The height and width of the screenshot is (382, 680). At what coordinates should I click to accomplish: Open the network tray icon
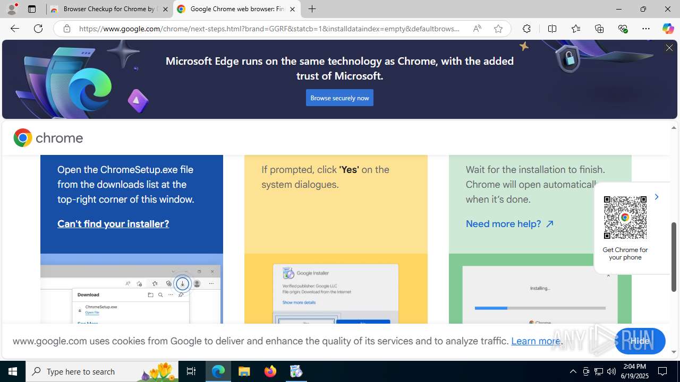599,371
